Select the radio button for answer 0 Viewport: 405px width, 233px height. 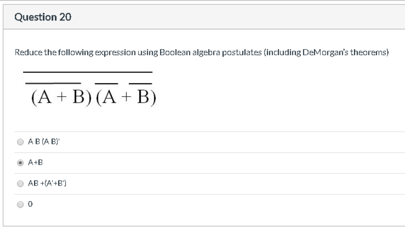(20, 204)
